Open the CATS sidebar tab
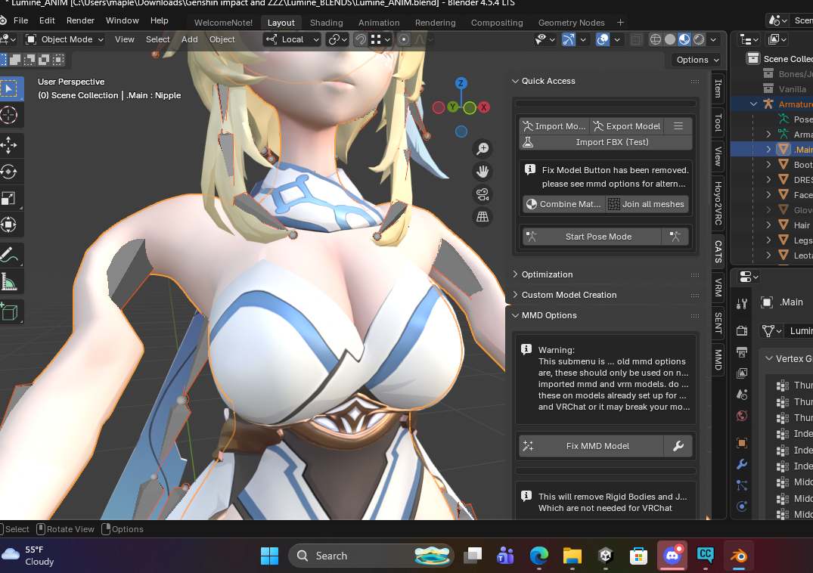Image resolution: width=813 pixels, height=573 pixels. 718,251
